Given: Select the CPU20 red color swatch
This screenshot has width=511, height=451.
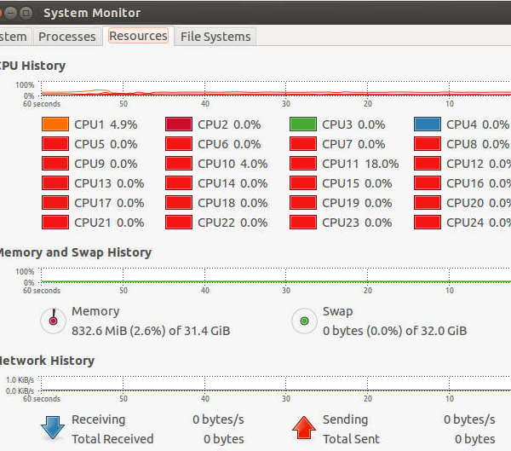Looking at the screenshot, I should [428, 203].
